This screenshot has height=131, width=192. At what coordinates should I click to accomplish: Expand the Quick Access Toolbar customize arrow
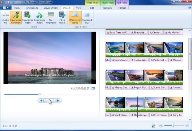[x=21, y=2]
